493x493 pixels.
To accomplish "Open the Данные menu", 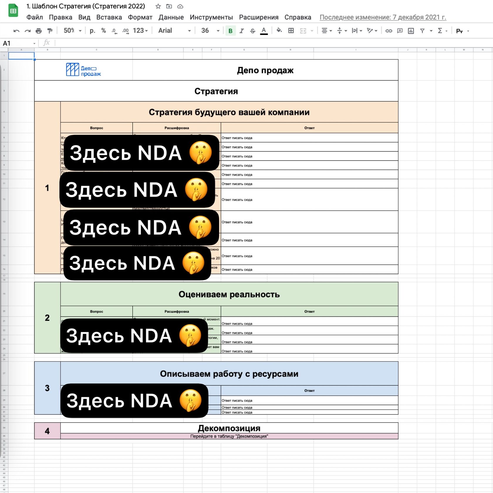I will [171, 17].
